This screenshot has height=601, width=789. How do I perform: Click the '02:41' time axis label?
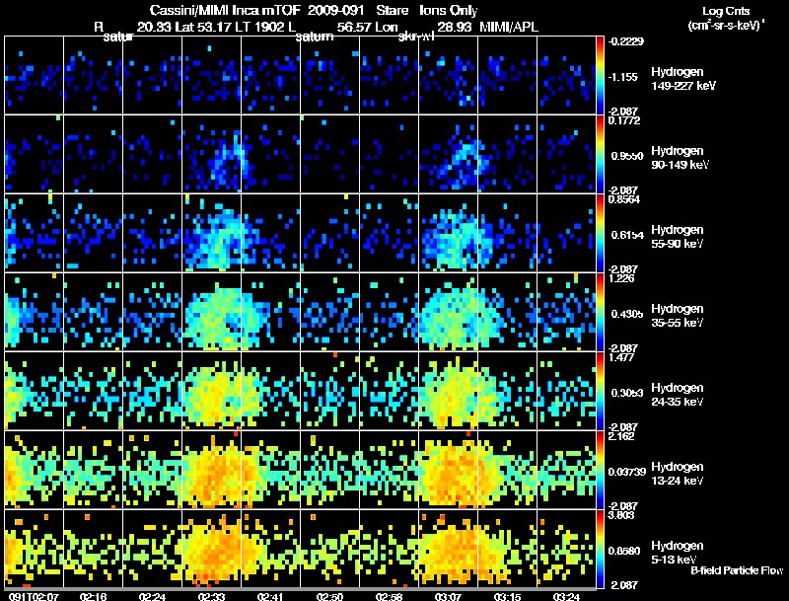click(270, 596)
